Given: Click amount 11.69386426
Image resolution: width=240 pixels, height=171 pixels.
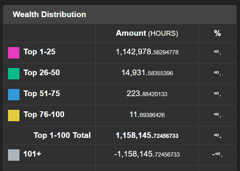Looking at the screenshot, I should coord(147,114).
